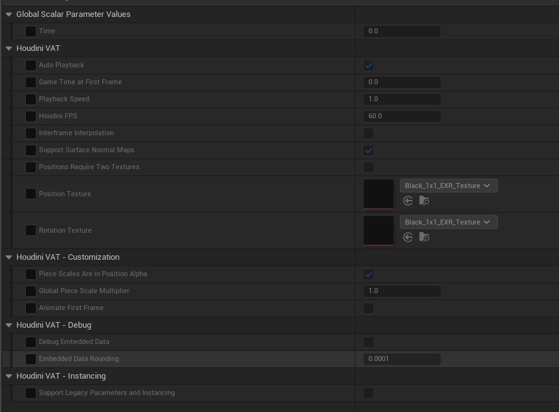Enable override for Global Piece Scale Multiplier
The image size is (559, 412).
click(31, 291)
